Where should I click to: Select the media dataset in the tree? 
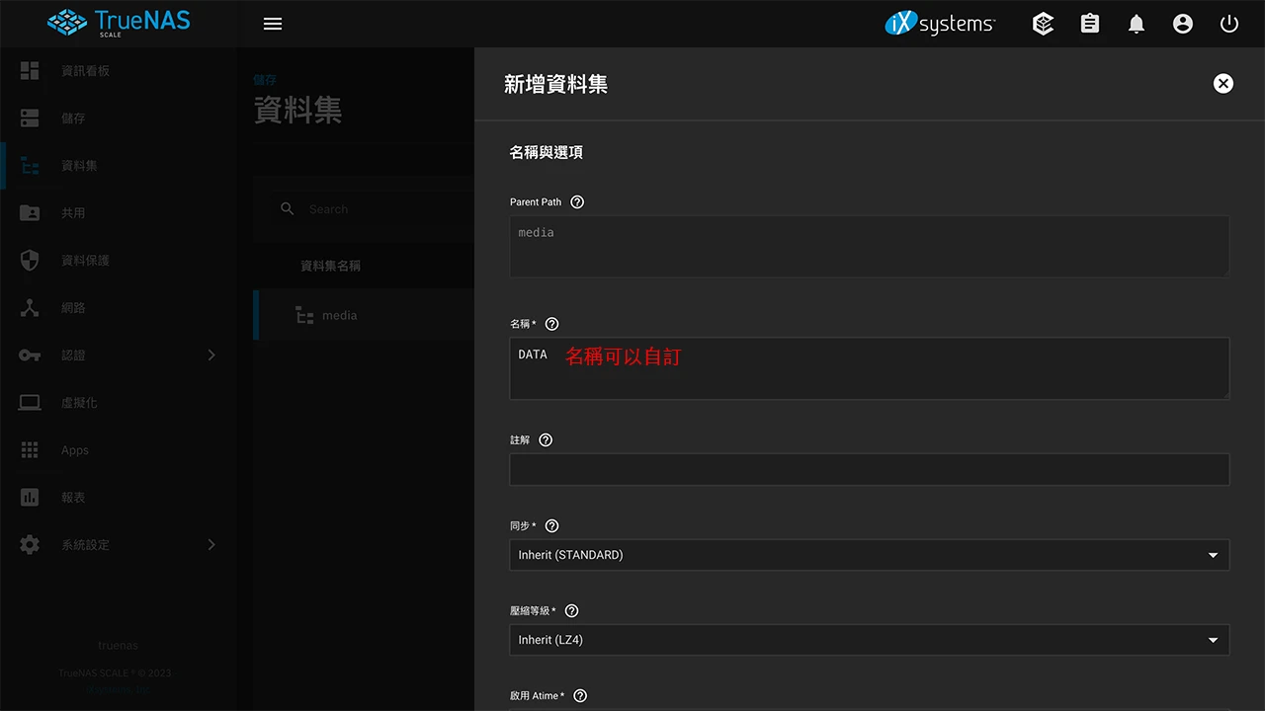[x=339, y=315]
